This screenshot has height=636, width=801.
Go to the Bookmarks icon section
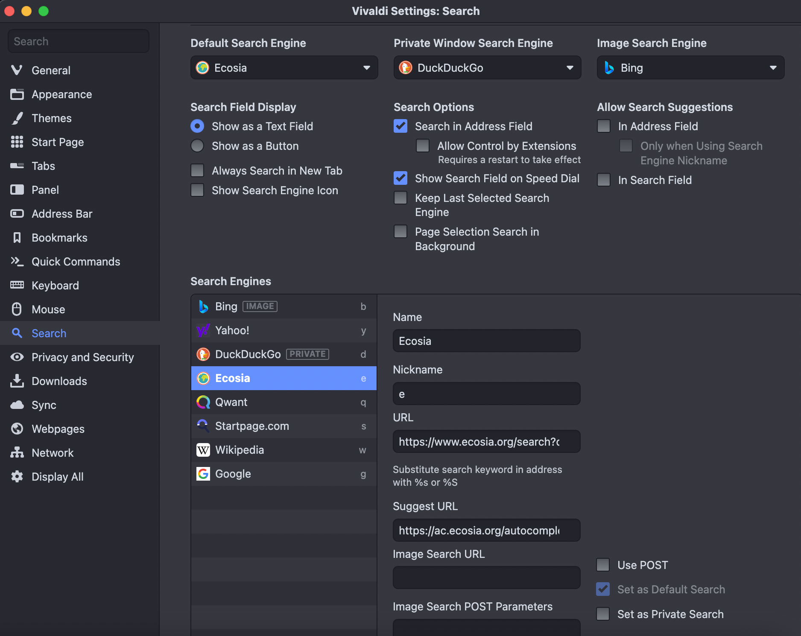17,238
